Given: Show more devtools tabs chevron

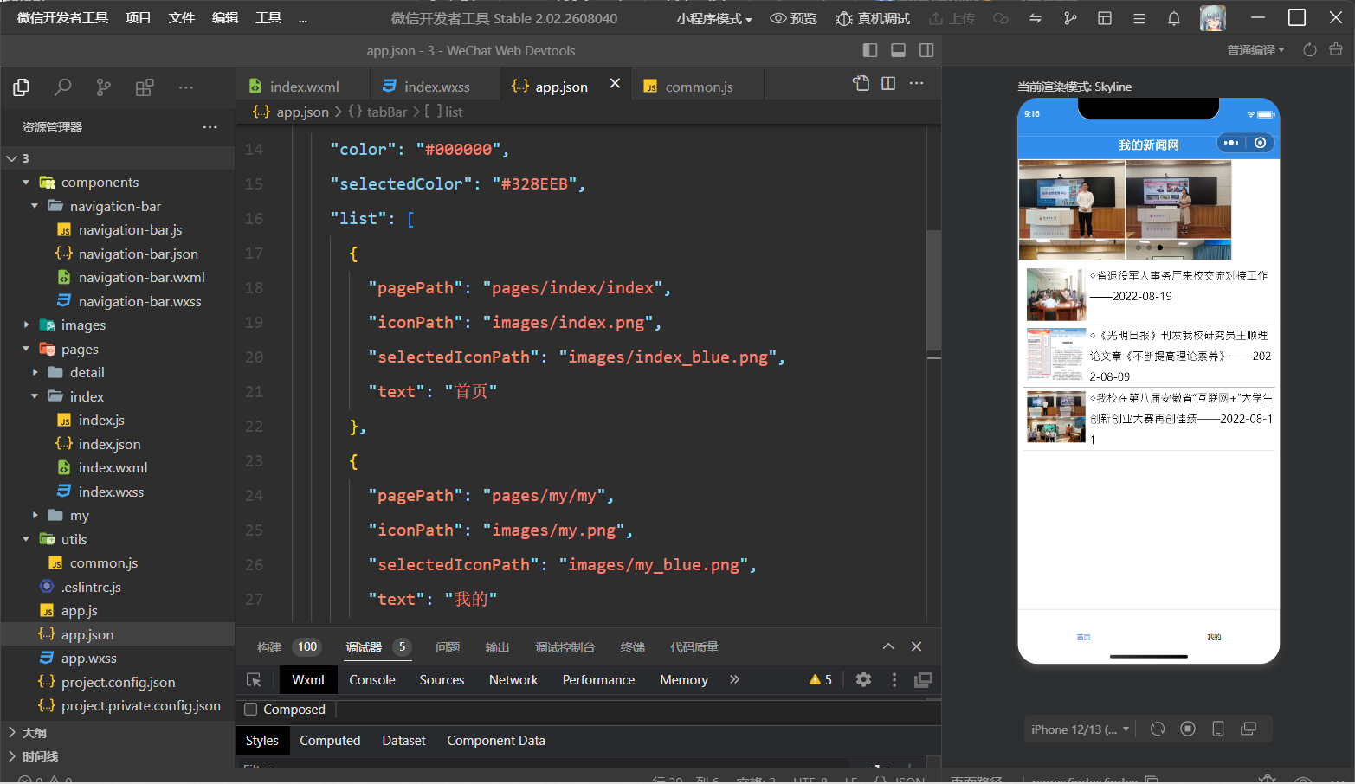Looking at the screenshot, I should click(x=735, y=679).
